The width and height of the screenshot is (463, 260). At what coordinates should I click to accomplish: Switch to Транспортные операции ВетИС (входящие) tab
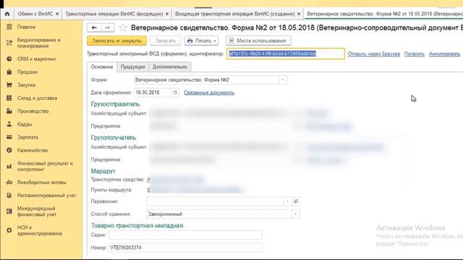coord(114,14)
